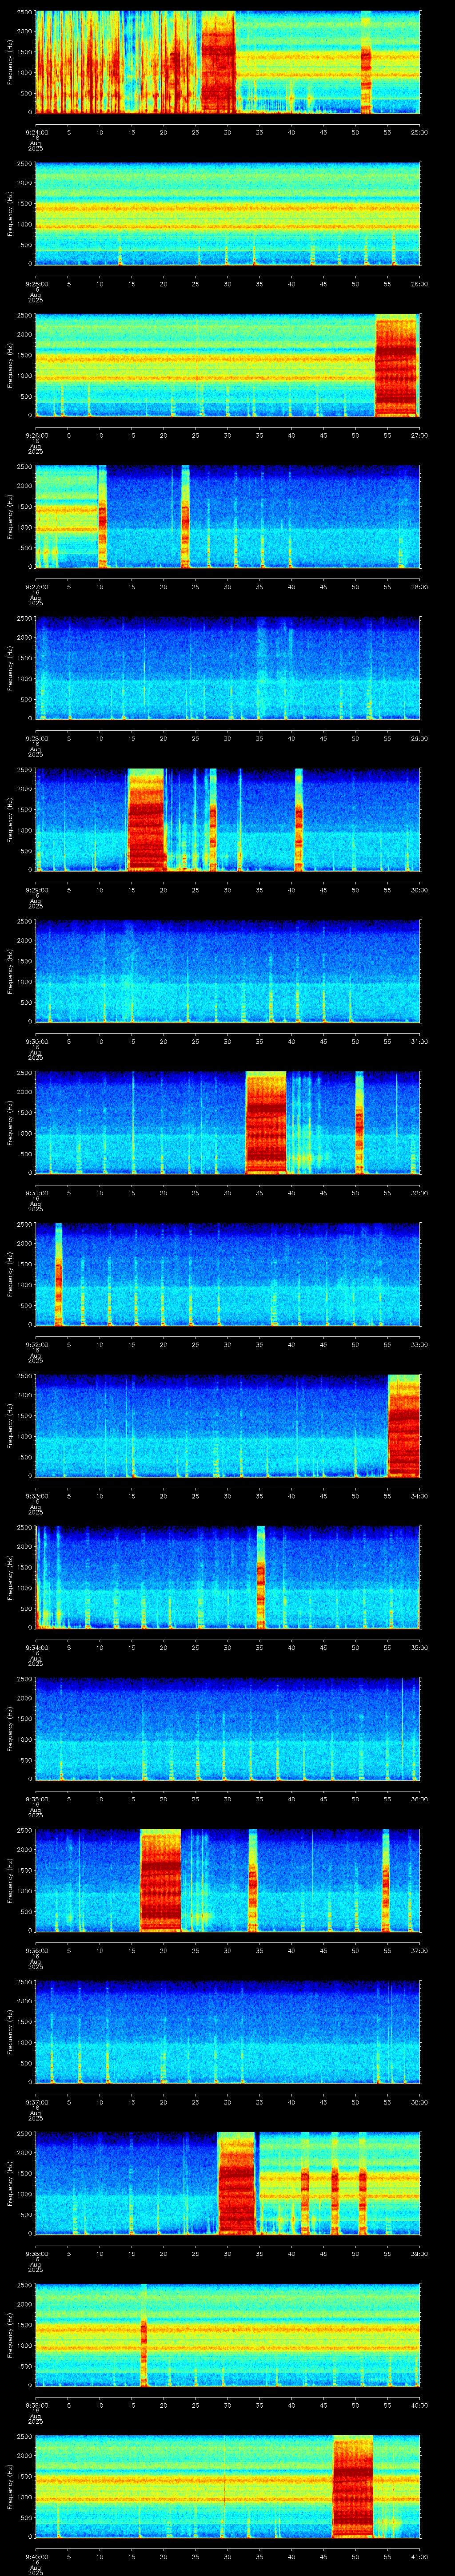Select the spectrogram panel starting at 9:37:00
Image resolution: width=455 pixels, height=2576 pixels.
click(227, 2032)
